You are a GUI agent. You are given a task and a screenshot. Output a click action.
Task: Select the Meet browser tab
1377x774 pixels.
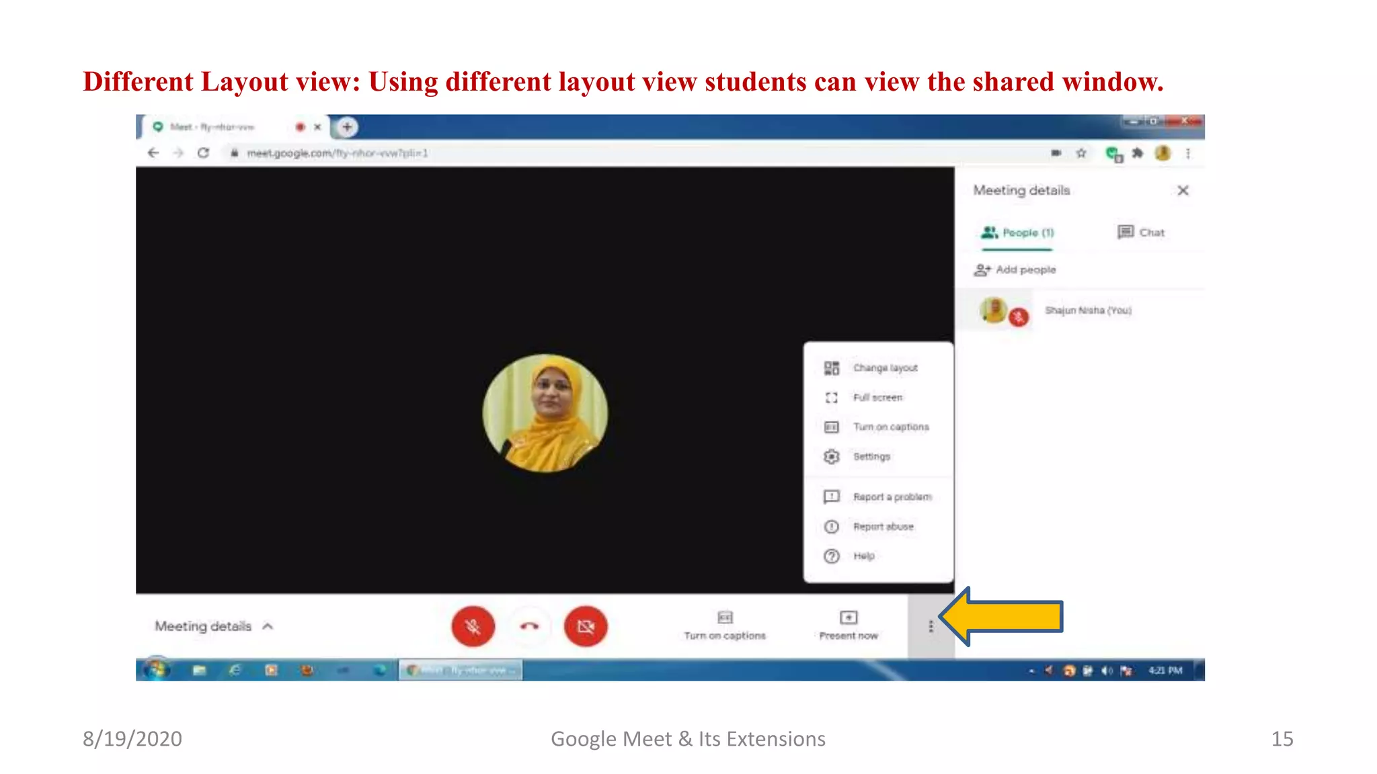click(x=235, y=126)
